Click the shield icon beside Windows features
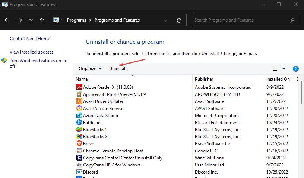 pos(4,61)
